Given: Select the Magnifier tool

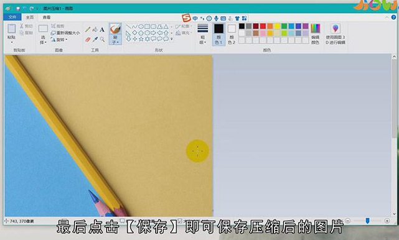Looking at the screenshot, I should coord(102,39).
